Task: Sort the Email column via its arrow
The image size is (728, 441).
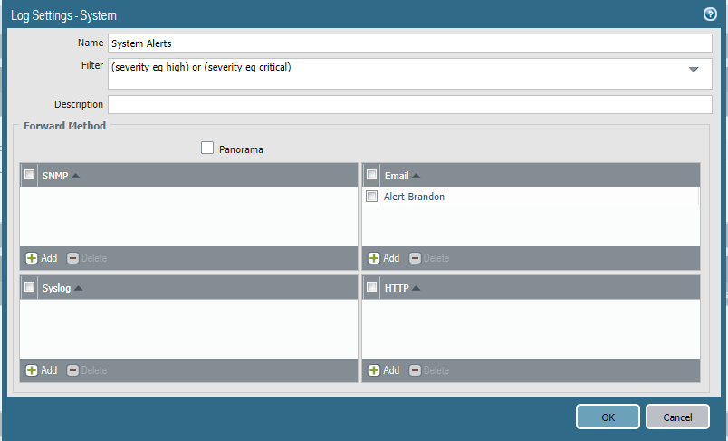Action: [417, 176]
